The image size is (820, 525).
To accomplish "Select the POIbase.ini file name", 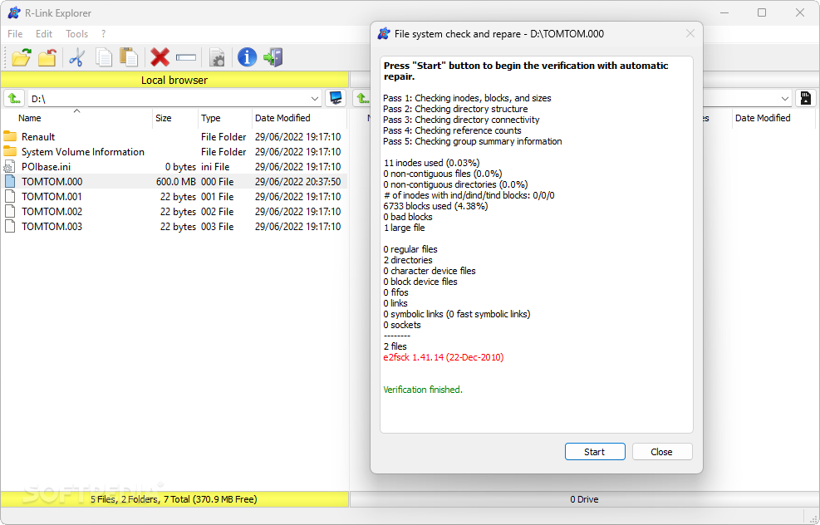I will 46,167.
